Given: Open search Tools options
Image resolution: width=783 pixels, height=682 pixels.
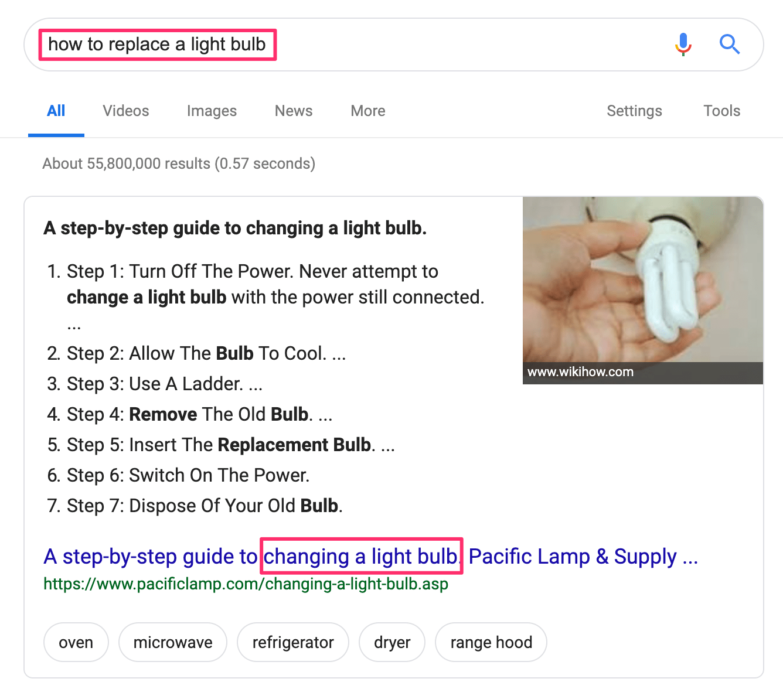Looking at the screenshot, I should [721, 111].
